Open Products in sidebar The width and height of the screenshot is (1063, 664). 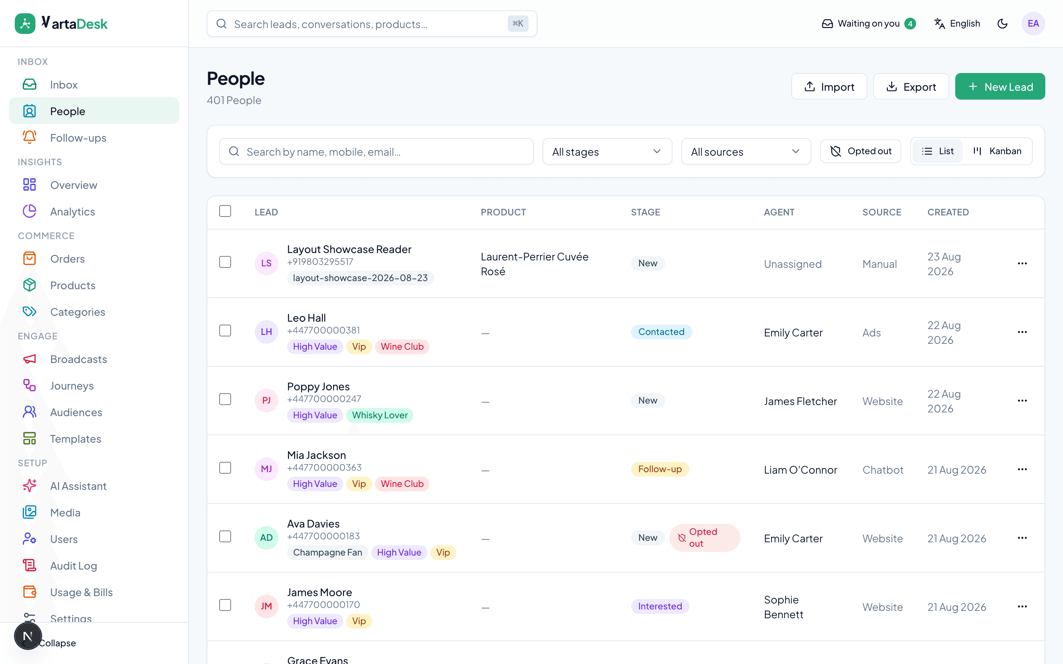click(x=94, y=285)
